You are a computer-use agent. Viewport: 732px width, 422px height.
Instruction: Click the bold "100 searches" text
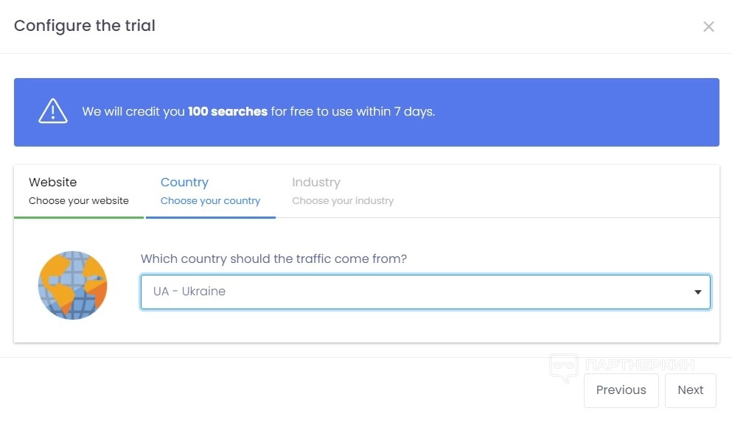[228, 112]
